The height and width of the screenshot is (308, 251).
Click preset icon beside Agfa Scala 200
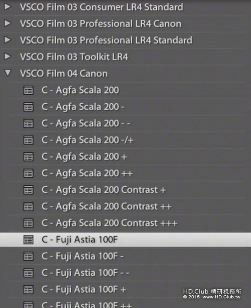pyautogui.click(x=28, y=91)
